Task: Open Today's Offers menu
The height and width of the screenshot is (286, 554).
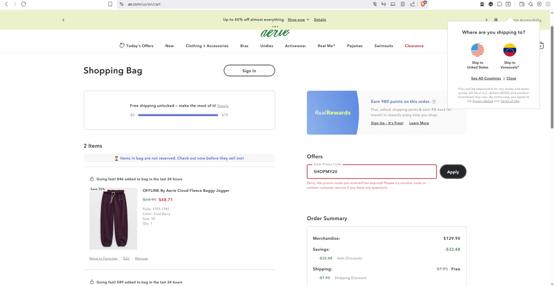Action: [x=136, y=46]
